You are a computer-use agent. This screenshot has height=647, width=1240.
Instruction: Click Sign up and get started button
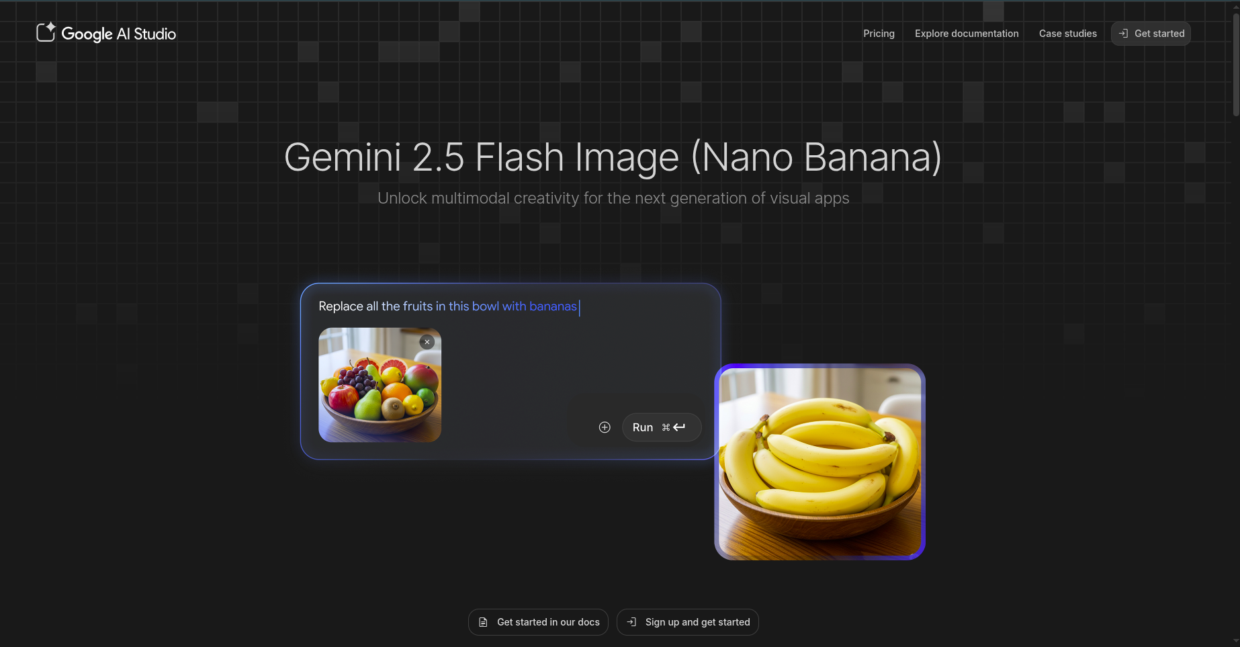[688, 622]
